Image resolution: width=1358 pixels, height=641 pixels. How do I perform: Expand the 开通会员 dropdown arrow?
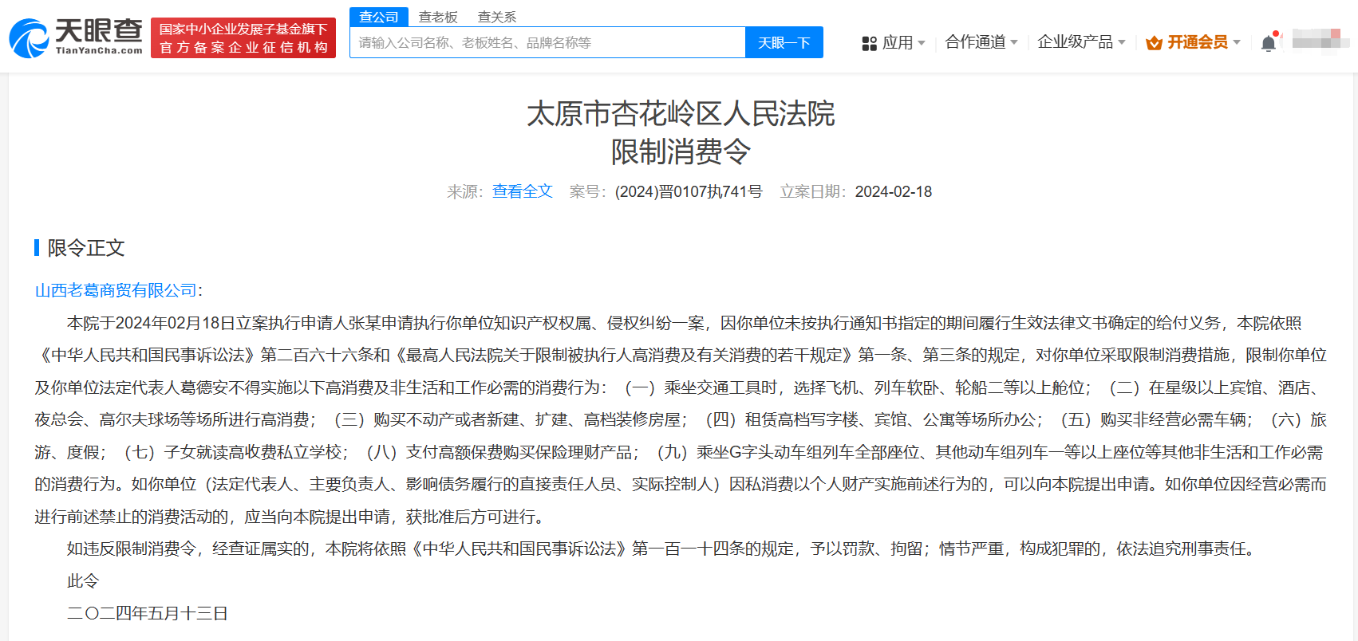1237,43
